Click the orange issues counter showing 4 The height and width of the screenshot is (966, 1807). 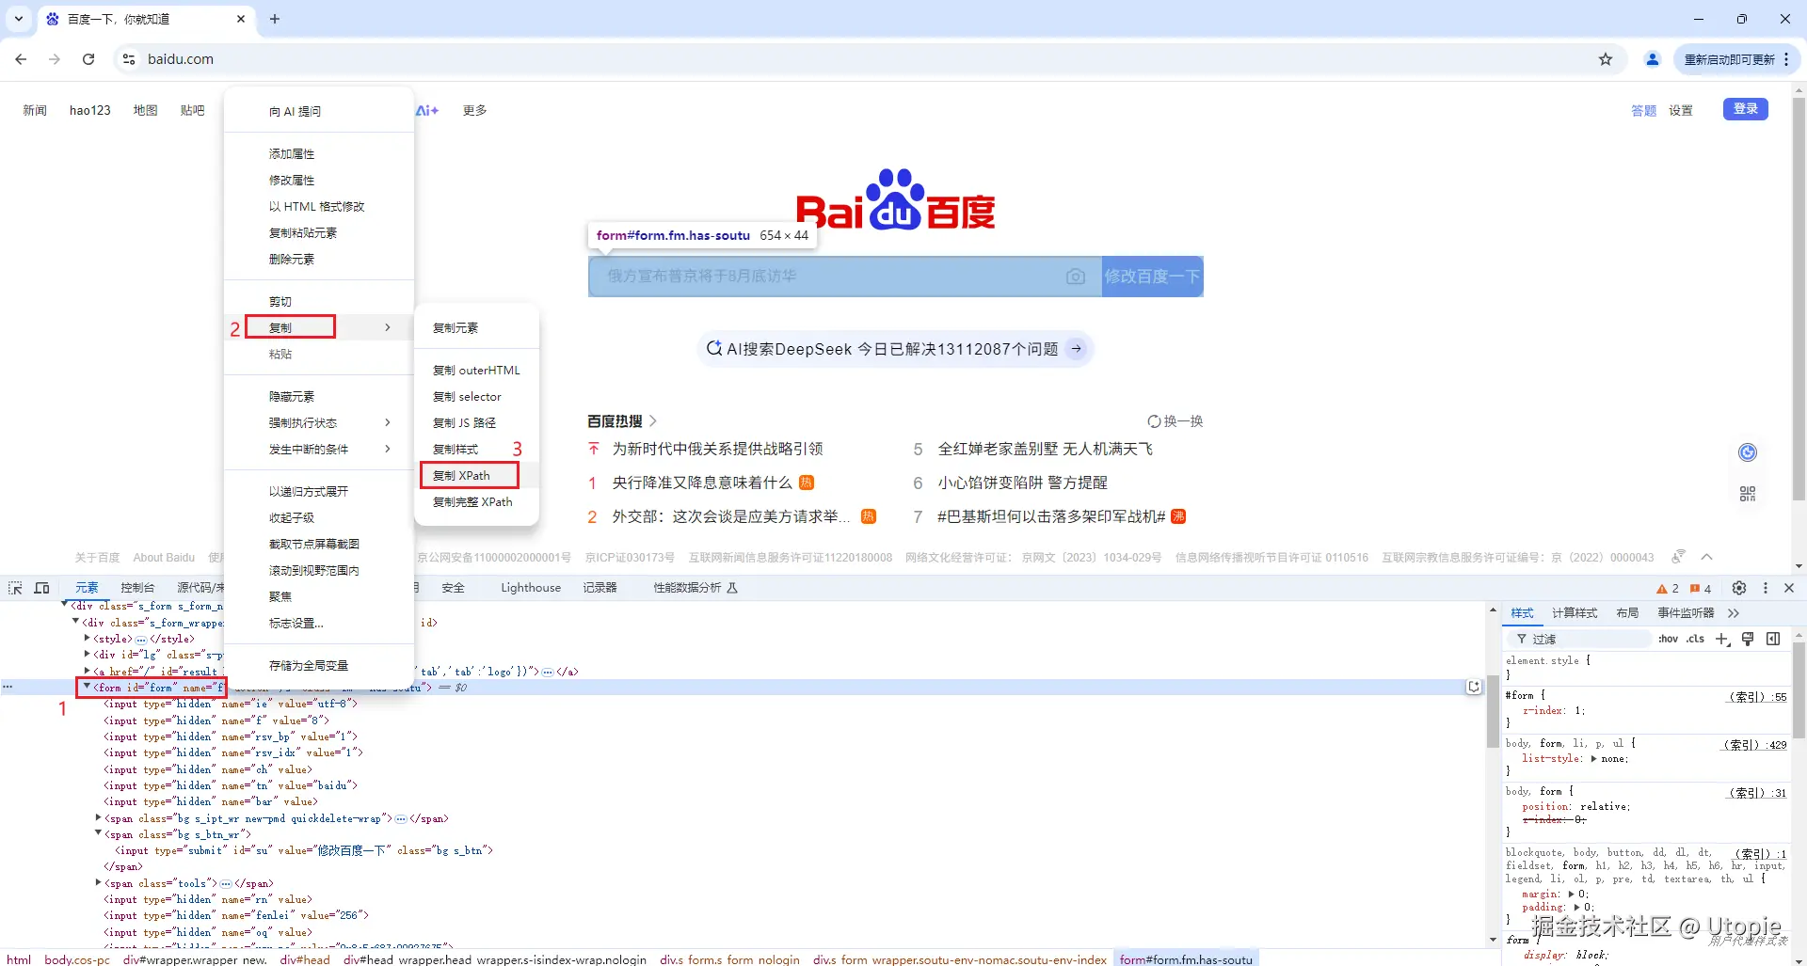click(x=1701, y=589)
